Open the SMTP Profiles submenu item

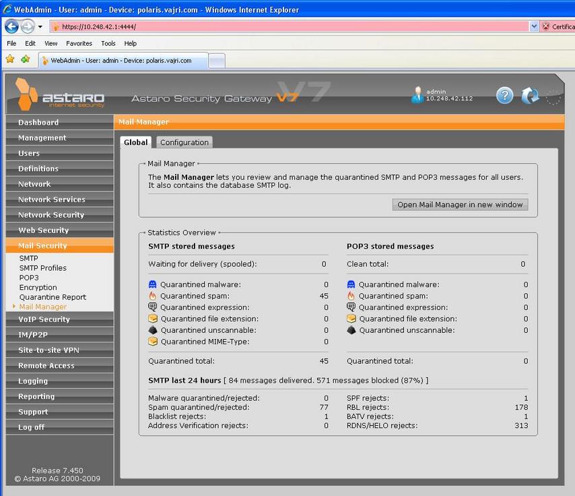pyautogui.click(x=43, y=268)
